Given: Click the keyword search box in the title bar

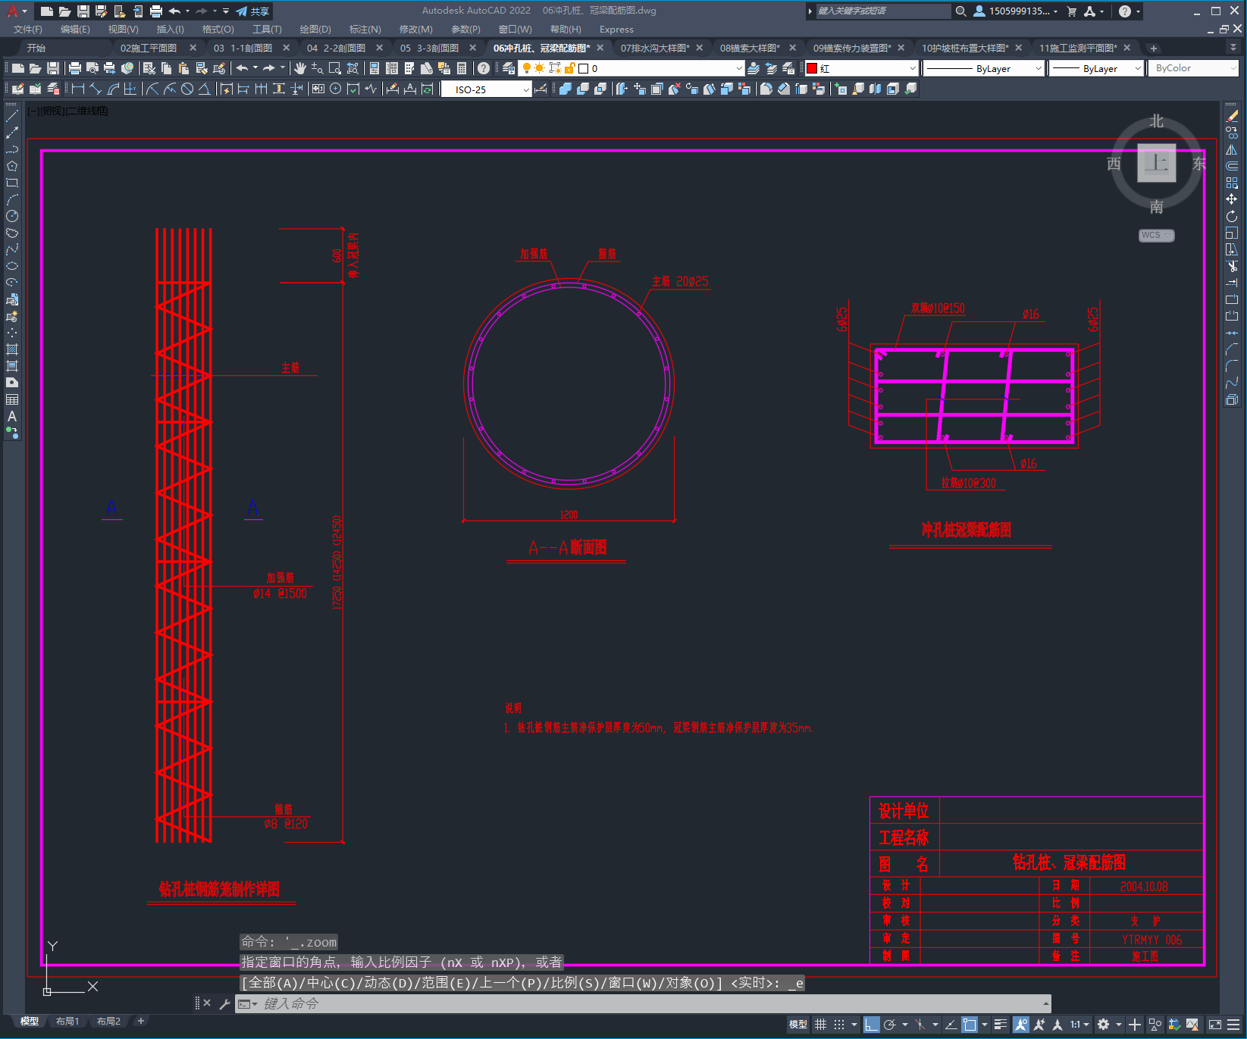Looking at the screenshot, I should point(882,11).
